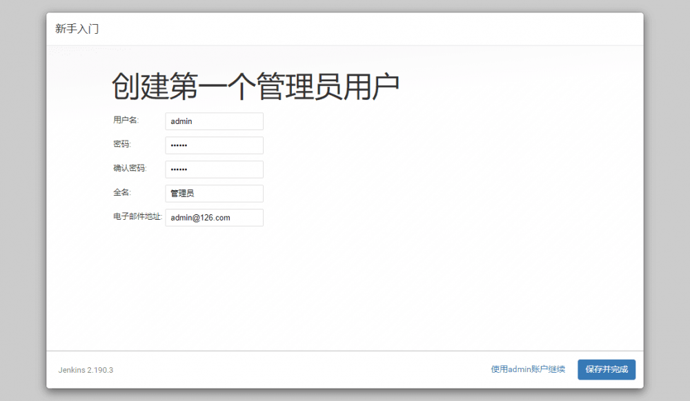Click the 电子邮件地址 field label
This screenshot has height=401, width=690.
[137, 217]
